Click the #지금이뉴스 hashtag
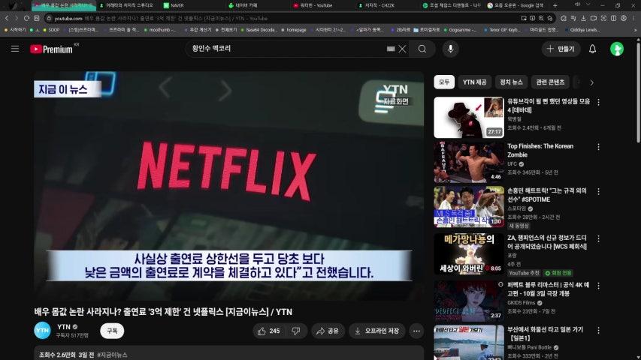This screenshot has width=641, height=360. coord(112,355)
